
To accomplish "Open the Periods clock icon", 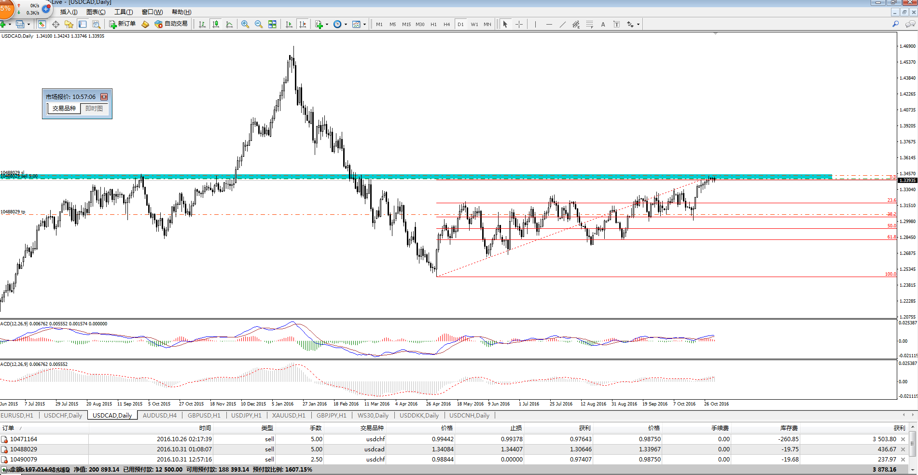I will (337, 24).
